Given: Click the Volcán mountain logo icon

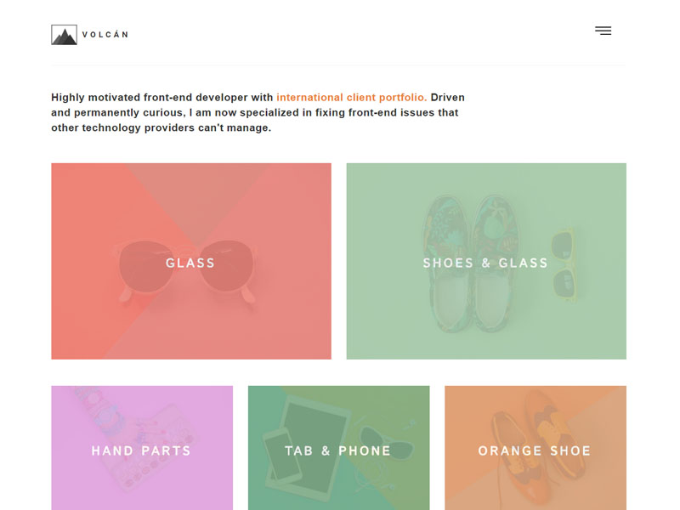Looking at the screenshot, I should coord(65,35).
